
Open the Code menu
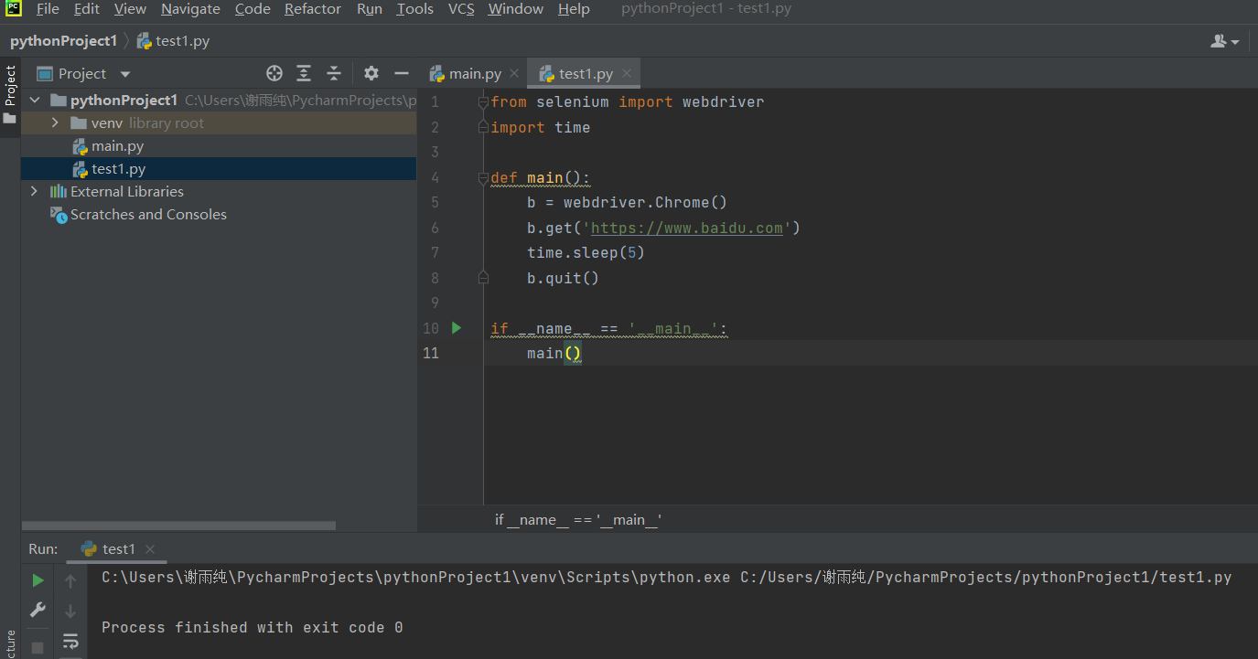253,9
